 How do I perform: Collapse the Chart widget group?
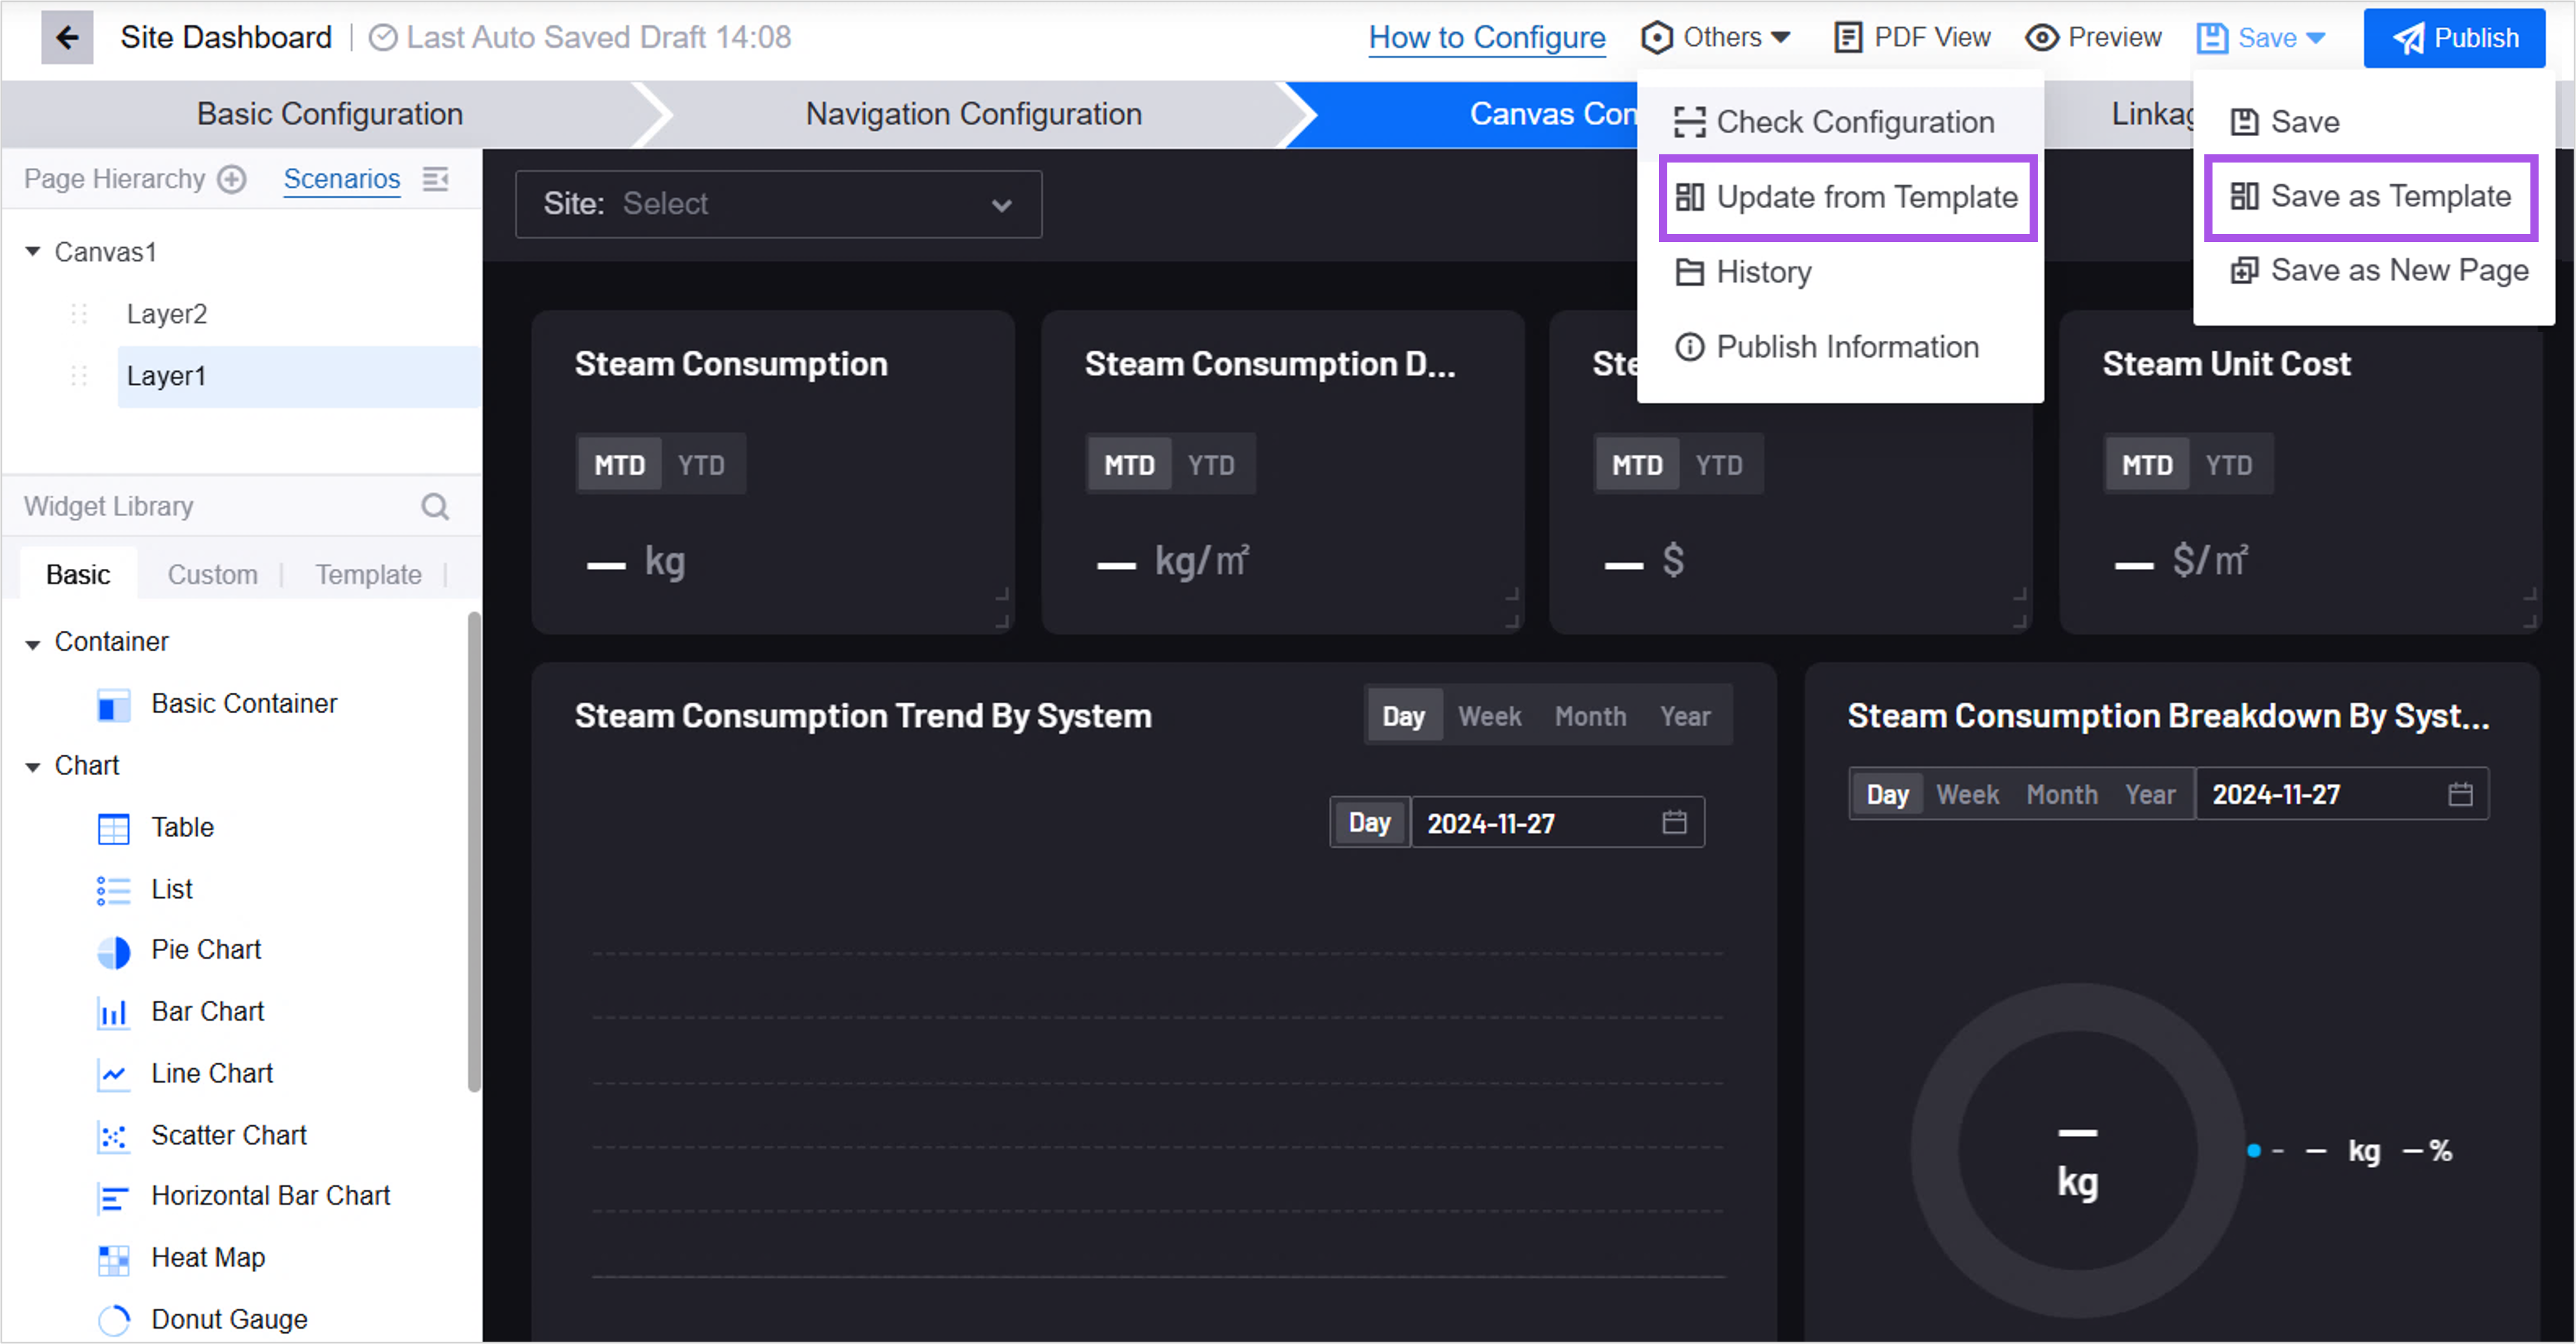click(x=33, y=767)
